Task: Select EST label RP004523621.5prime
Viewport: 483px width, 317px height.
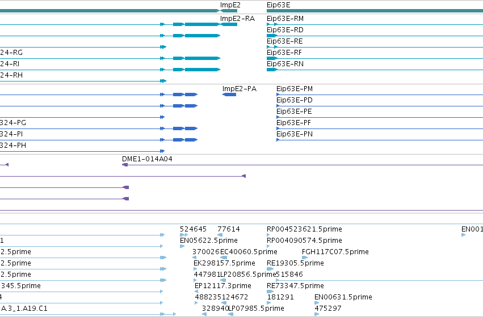Action: point(304,229)
